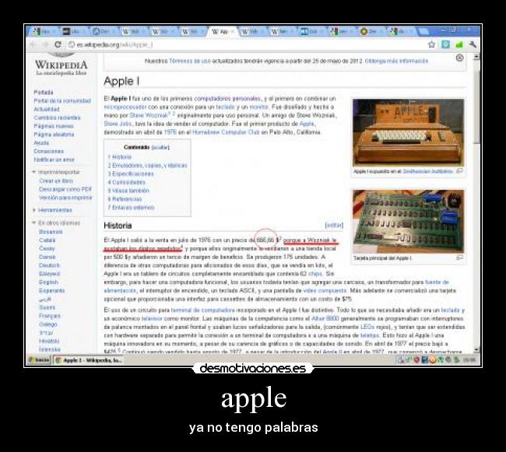Image resolution: width=506 pixels, height=452 pixels.
Task: Collapse the En otros idiomas section
Action: 56,222
